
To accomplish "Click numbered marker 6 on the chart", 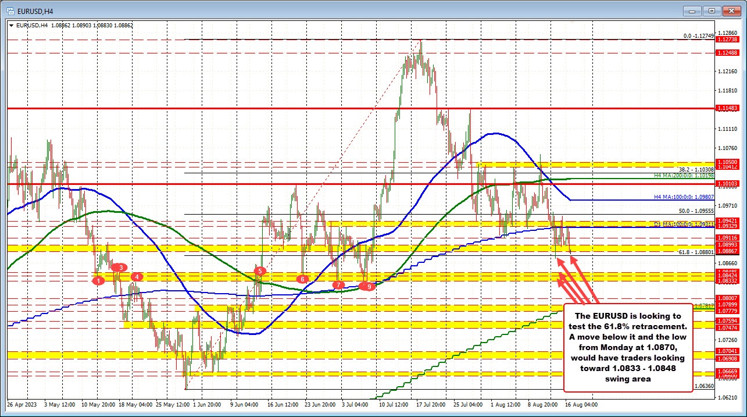I will pos(302,279).
